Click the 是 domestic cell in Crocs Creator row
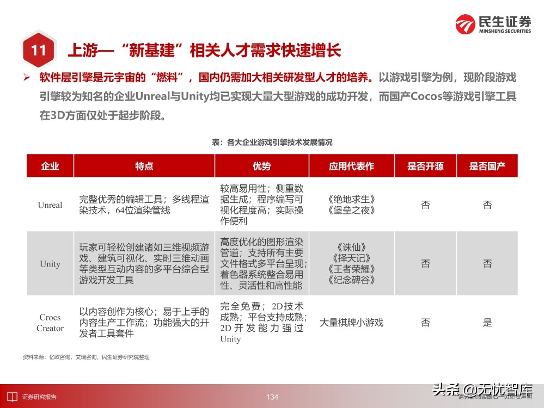Image resolution: width=544 pixels, height=408 pixels. 487,323
